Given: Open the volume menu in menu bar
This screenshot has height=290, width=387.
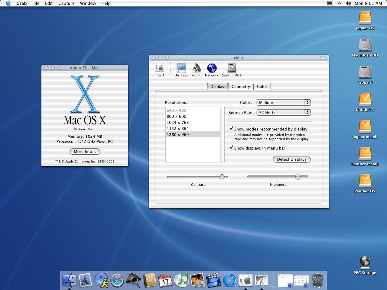Looking at the screenshot, I should tap(348, 3).
